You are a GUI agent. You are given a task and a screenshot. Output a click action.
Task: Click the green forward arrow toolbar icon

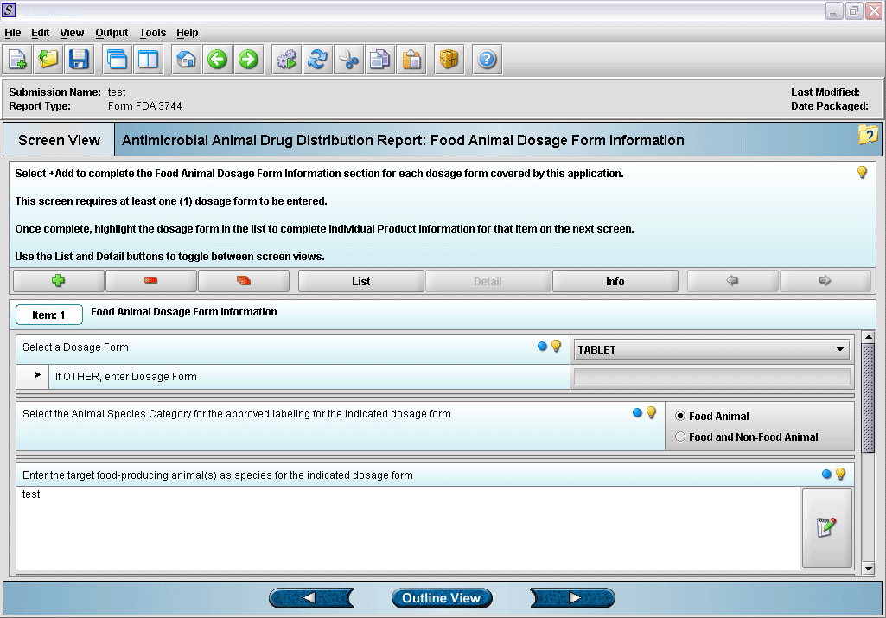[x=249, y=60]
